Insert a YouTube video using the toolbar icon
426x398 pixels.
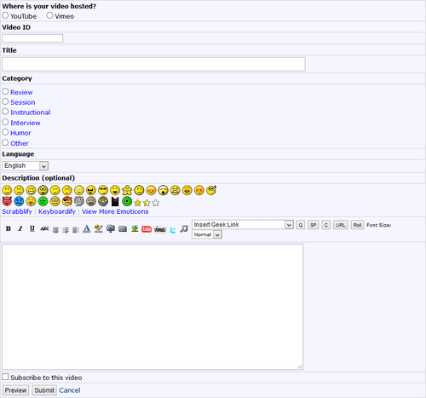pos(147,229)
